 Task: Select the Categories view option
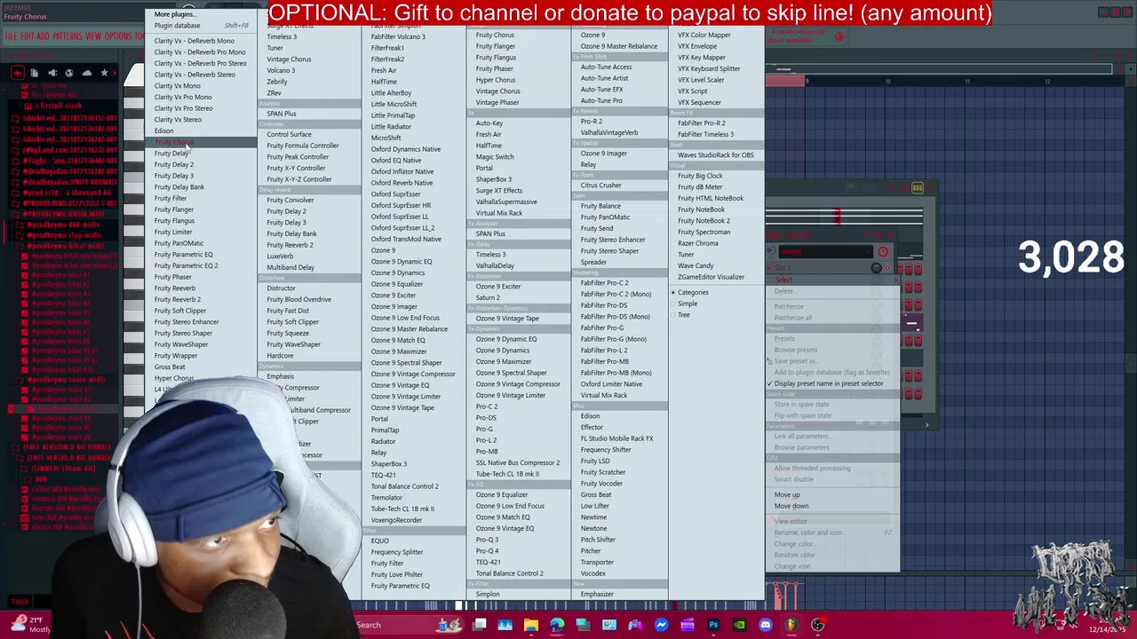coord(693,293)
